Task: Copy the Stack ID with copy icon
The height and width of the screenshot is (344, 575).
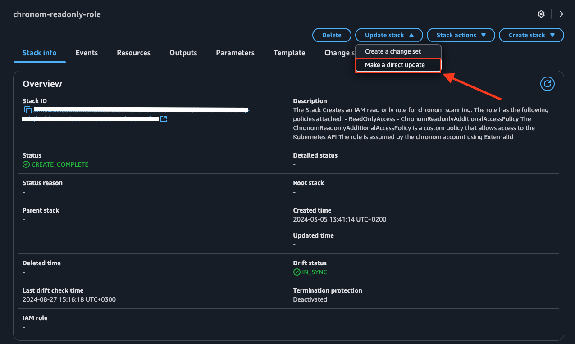Action: tap(28, 110)
